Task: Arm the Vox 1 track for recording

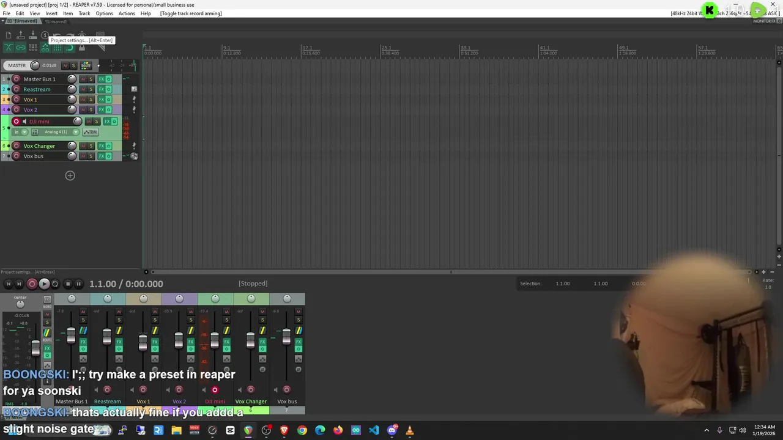Action: point(17,100)
